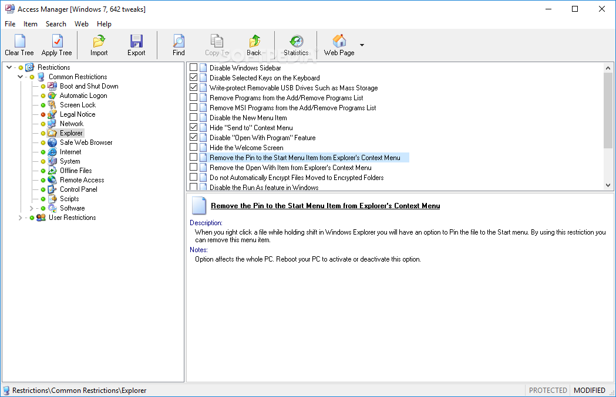Uncheck Disable Selected Keys on the Keyboard
616x397 pixels.
193,77
